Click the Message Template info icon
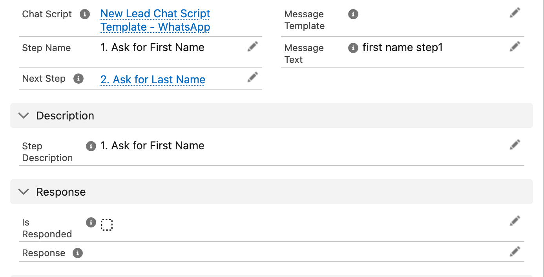This screenshot has width=544, height=277. tap(353, 14)
